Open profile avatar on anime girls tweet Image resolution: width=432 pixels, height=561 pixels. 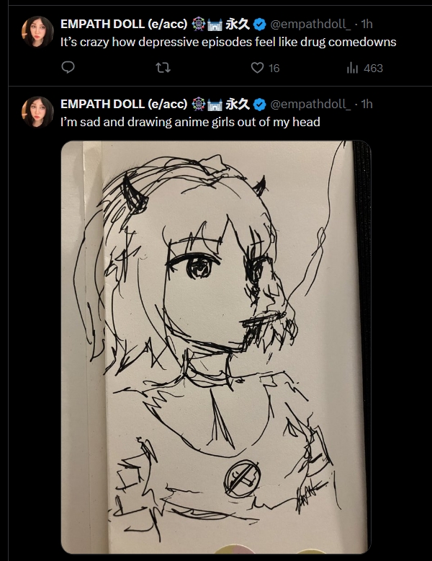click(37, 112)
